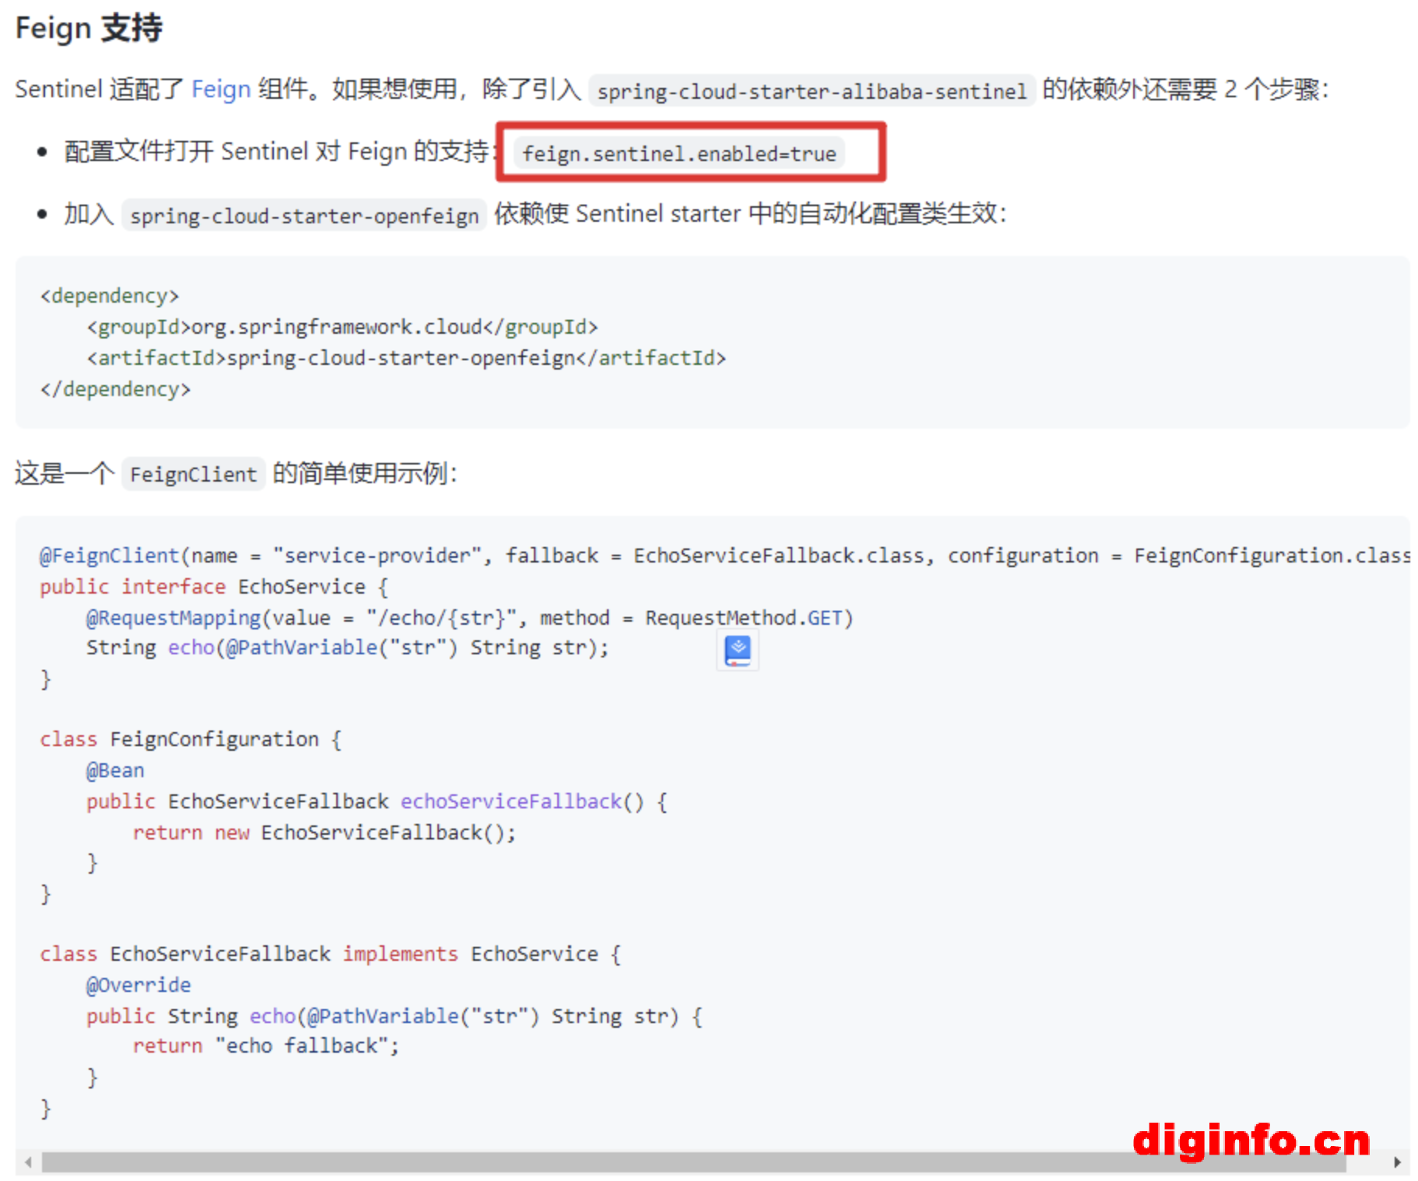Click the 'spring-cloud-starter-openfeign' inline code in bullet
This screenshot has height=1181, width=1418.
pyautogui.click(x=304, y=216)
